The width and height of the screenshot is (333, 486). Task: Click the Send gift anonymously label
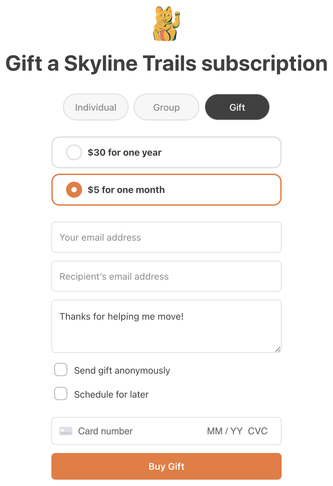point(122,370)
